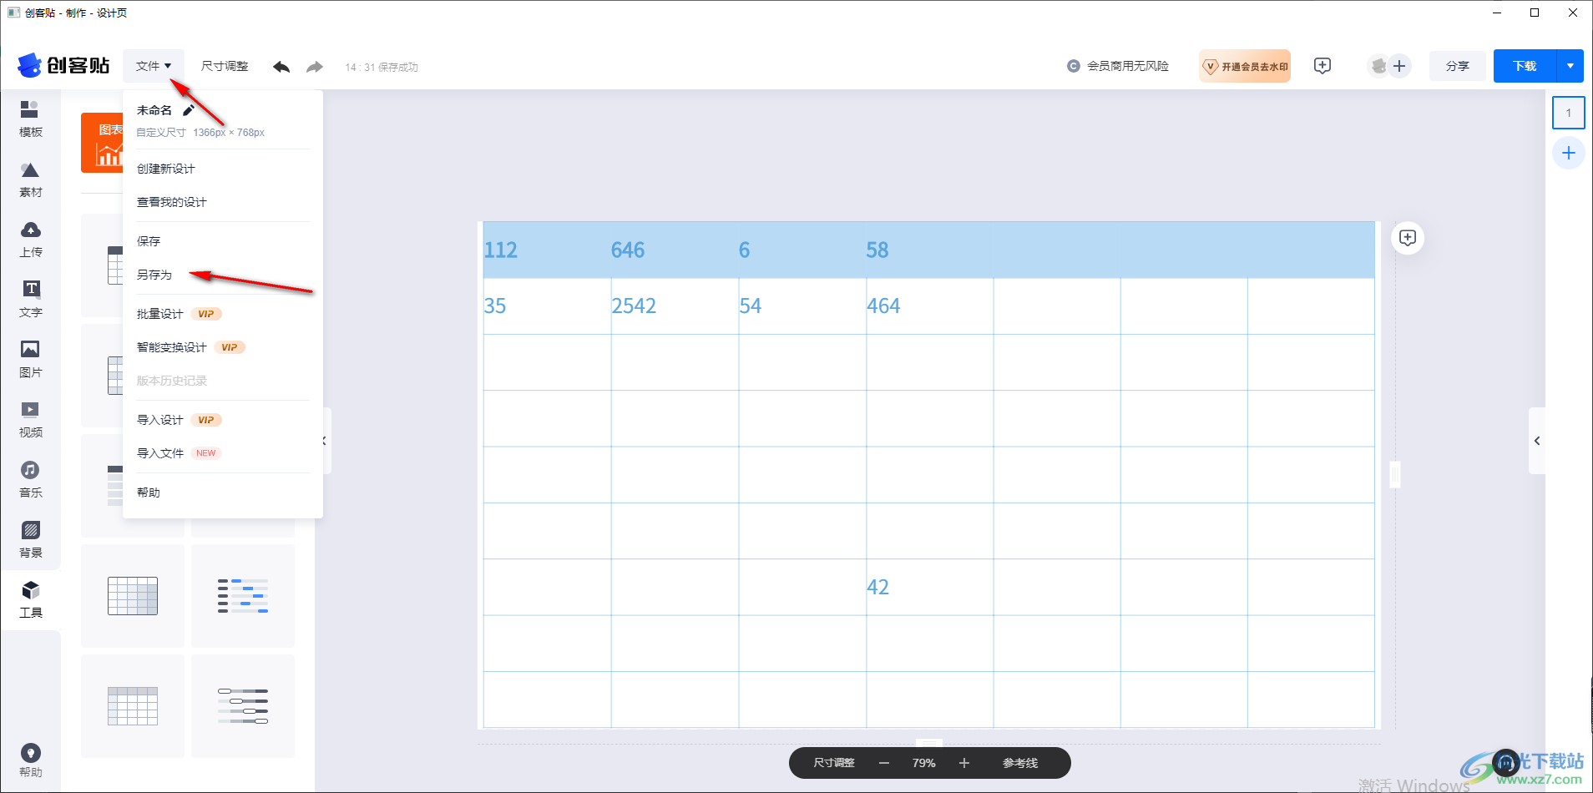The image size is (1593, 793).
Task: Click table cell containing 35
Action: point(547,306)
